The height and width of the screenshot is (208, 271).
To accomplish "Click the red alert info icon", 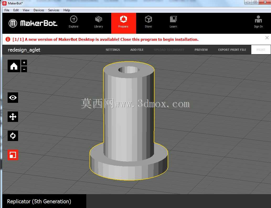I will coord(8,39).
